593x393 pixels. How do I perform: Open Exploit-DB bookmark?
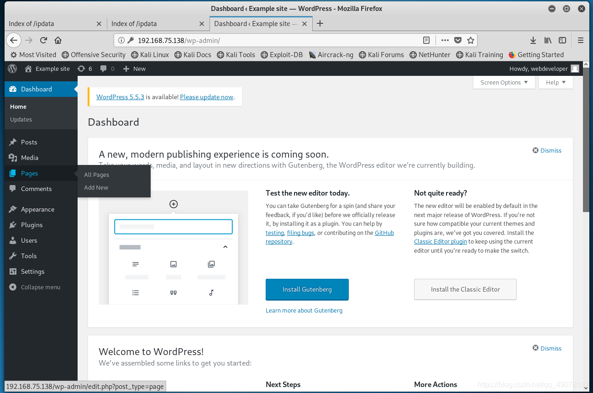click(282, 54)
